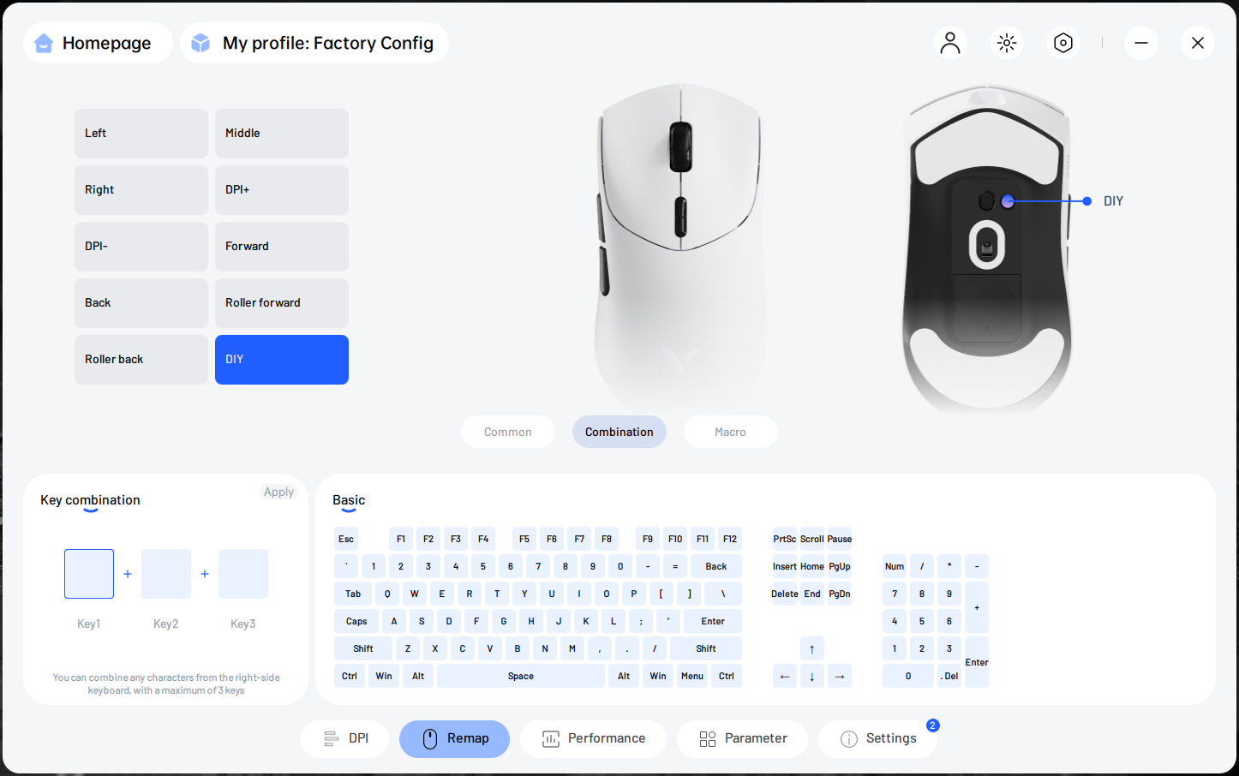Screen dimensions: 1239x776
Task: Switch to the Common tab
Action: point(508,432)
